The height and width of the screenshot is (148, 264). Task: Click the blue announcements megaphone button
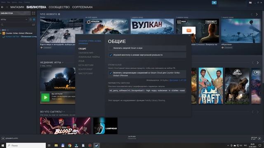[x=214, y=3]
